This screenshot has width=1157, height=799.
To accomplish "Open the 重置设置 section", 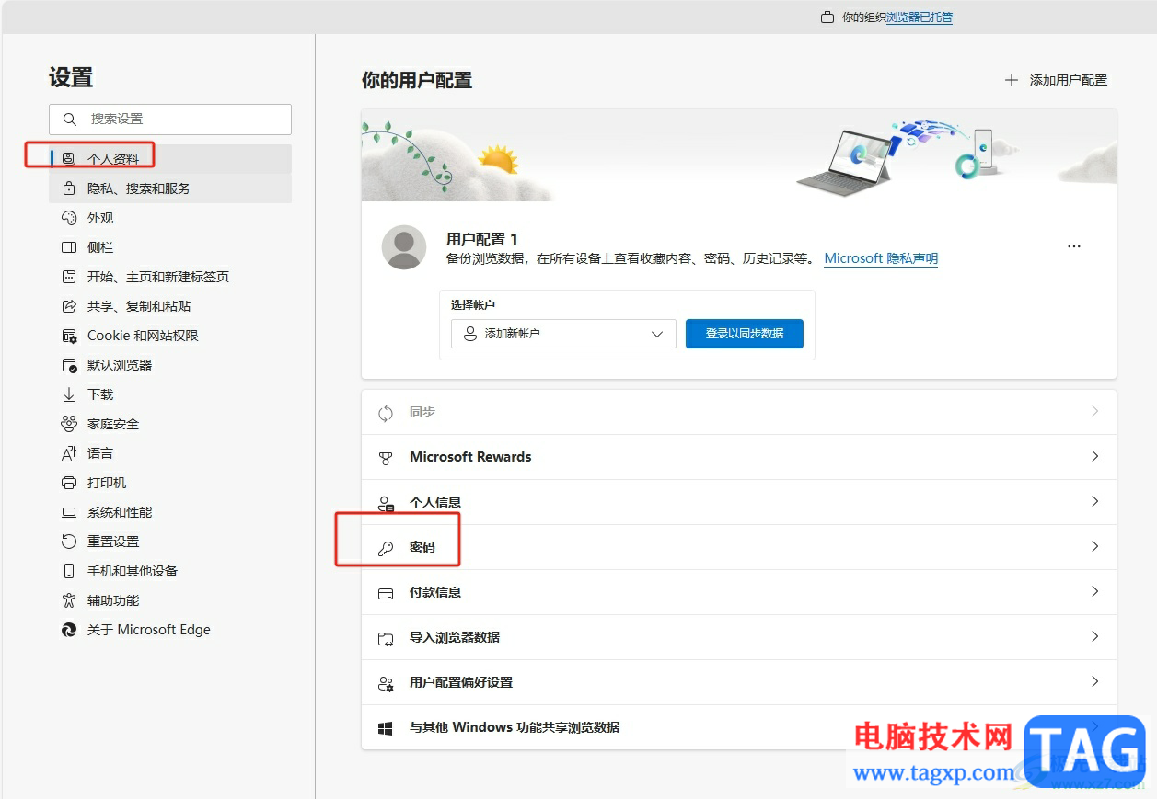I will click(170, 542).
